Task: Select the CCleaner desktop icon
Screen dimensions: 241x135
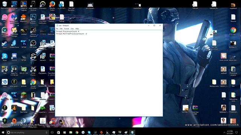Action: pyautogui.click(x=52, y=121)
